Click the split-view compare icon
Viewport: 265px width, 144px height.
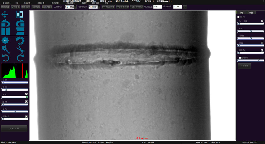[x=20, y=15]
